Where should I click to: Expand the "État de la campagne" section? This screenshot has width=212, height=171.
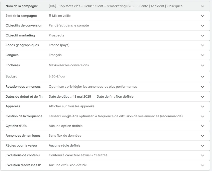pos(203,16)
